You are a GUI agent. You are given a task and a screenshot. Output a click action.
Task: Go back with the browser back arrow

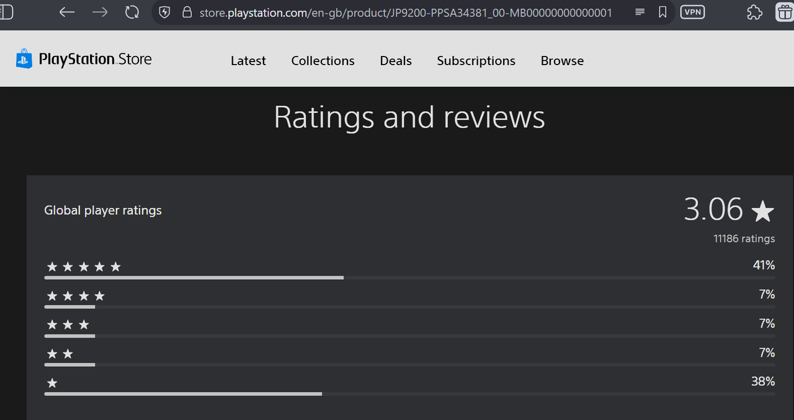[67, 12]
